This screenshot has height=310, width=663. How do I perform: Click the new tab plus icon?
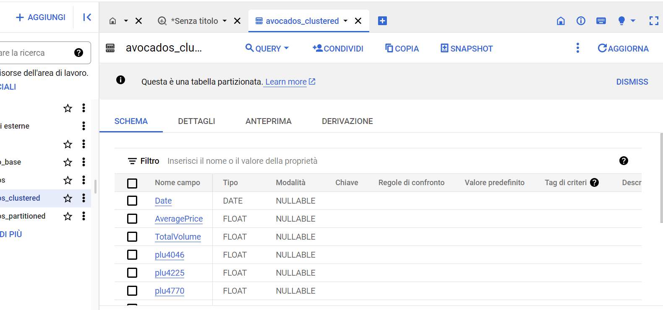pos(382,21)
